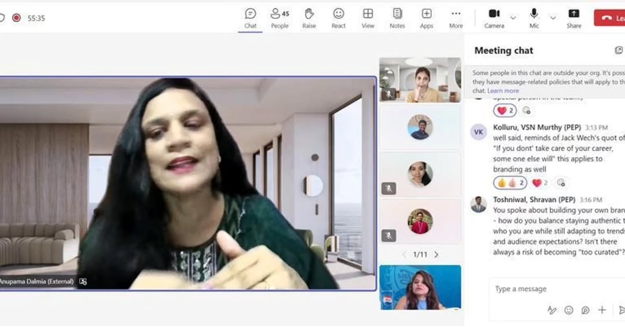This screenshot has height=327, width=625.
Task: Open the meeting Notes panel
Action: [x=397, y=17]
